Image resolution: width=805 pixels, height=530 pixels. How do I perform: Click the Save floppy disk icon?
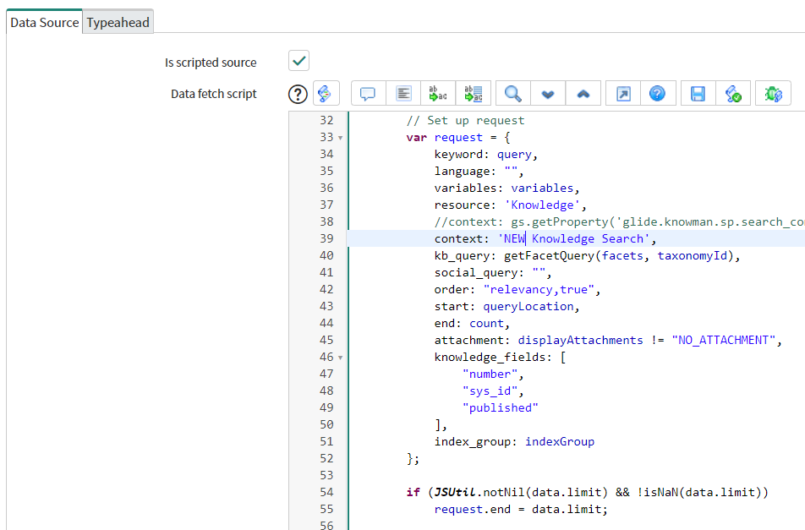pos(698,93)
